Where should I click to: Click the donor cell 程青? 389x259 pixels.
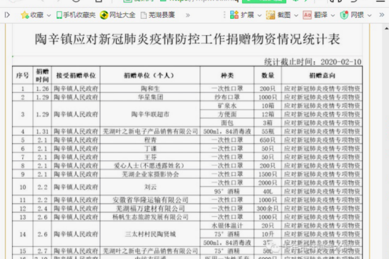[150, 140]
